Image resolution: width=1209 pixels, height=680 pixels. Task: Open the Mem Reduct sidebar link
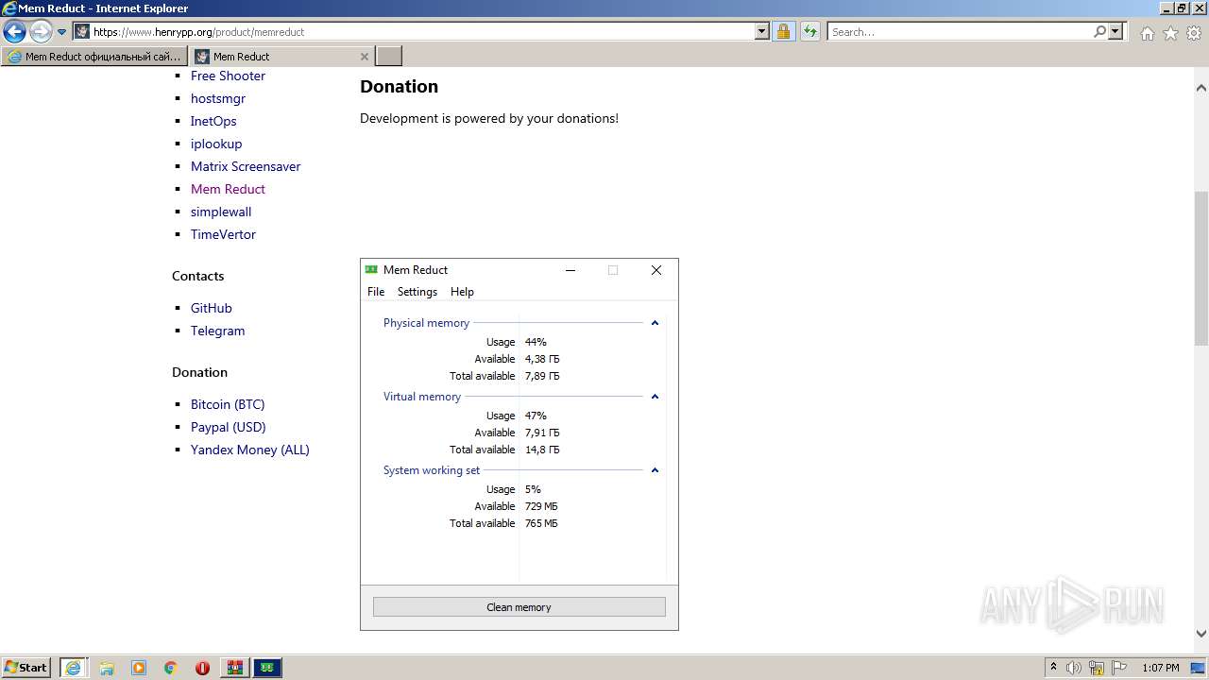(x=228, y=189)
